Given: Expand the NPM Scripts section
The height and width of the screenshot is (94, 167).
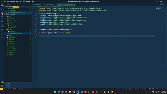Looking at the screenshot, I should (x=9, y=87).
